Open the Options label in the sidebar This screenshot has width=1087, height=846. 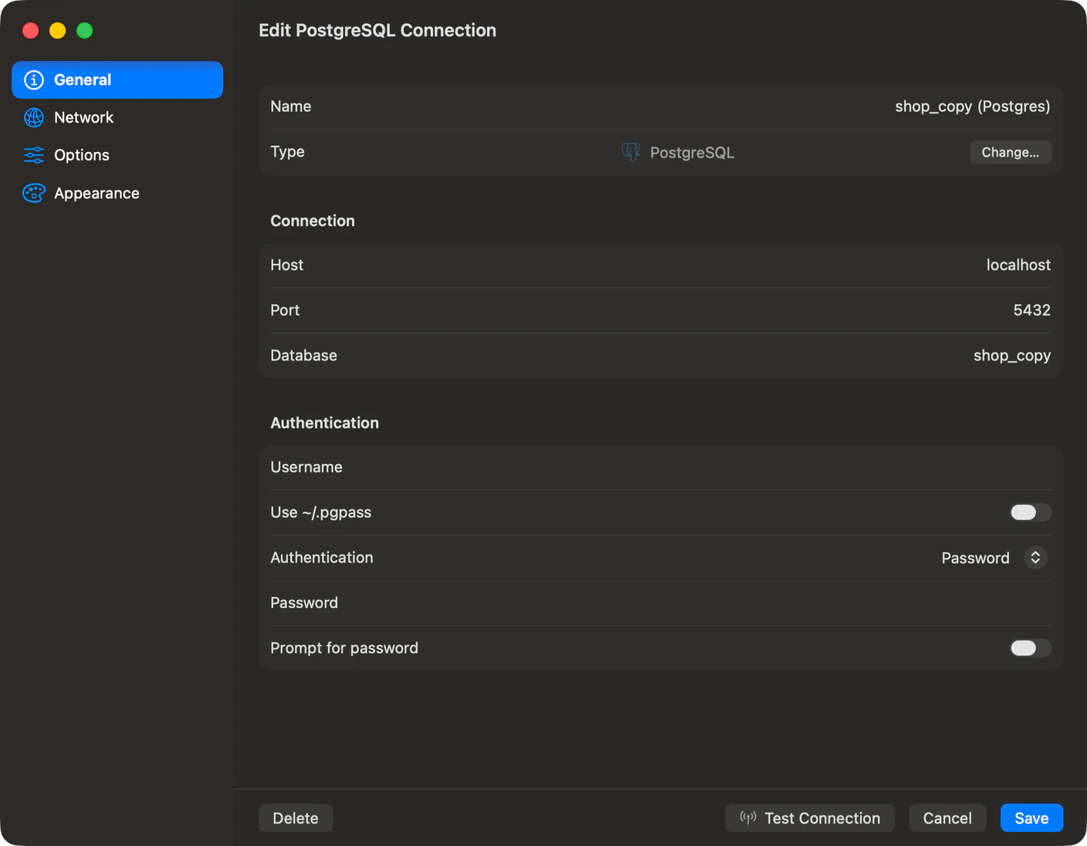pos(82,155)
